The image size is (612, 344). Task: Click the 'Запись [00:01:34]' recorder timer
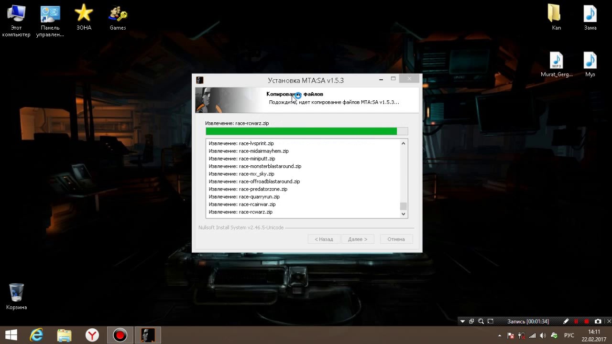click(528, 322)
